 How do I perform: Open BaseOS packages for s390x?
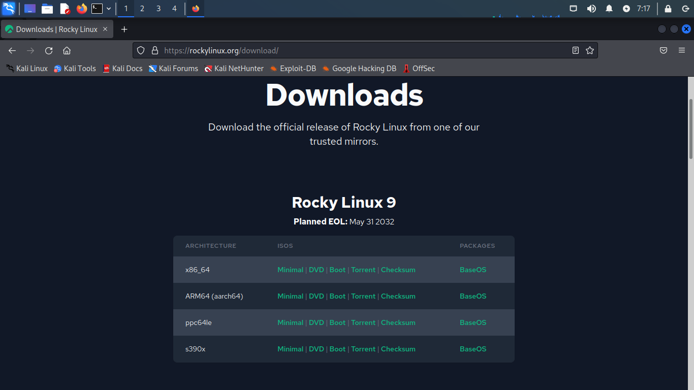[473, 349]
